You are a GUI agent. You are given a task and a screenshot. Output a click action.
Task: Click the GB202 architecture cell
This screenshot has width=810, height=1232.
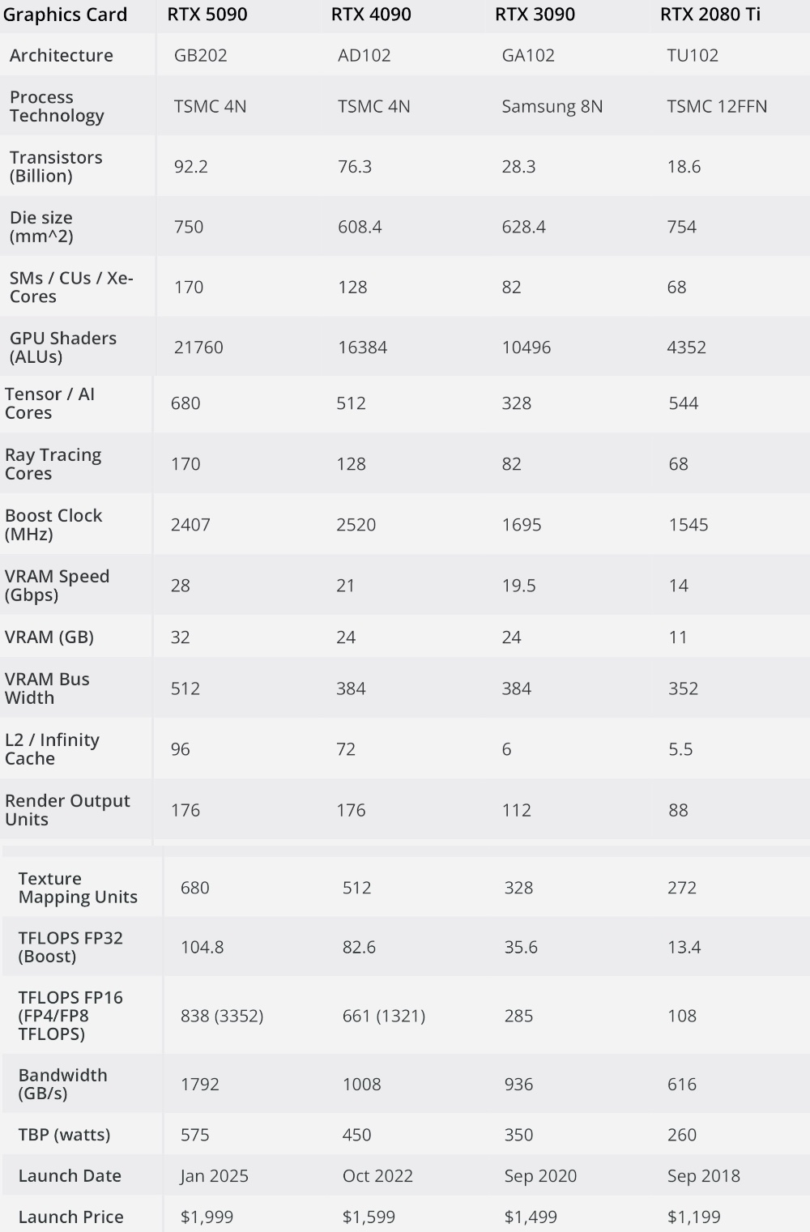[x=201, y=55]
